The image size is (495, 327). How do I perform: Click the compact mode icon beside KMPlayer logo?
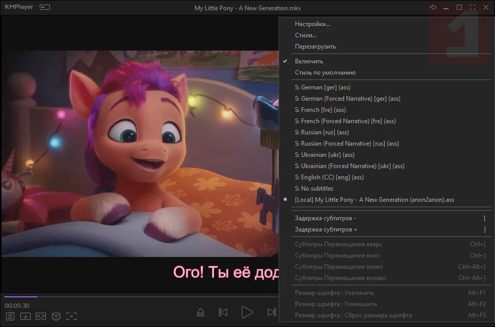tap(45, 7)
